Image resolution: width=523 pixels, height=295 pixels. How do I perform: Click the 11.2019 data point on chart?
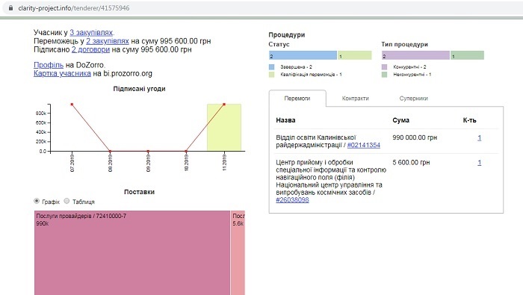[x=224, y=105]
